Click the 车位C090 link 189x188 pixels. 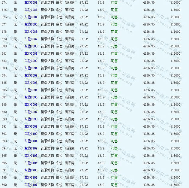tap(31, 61)
